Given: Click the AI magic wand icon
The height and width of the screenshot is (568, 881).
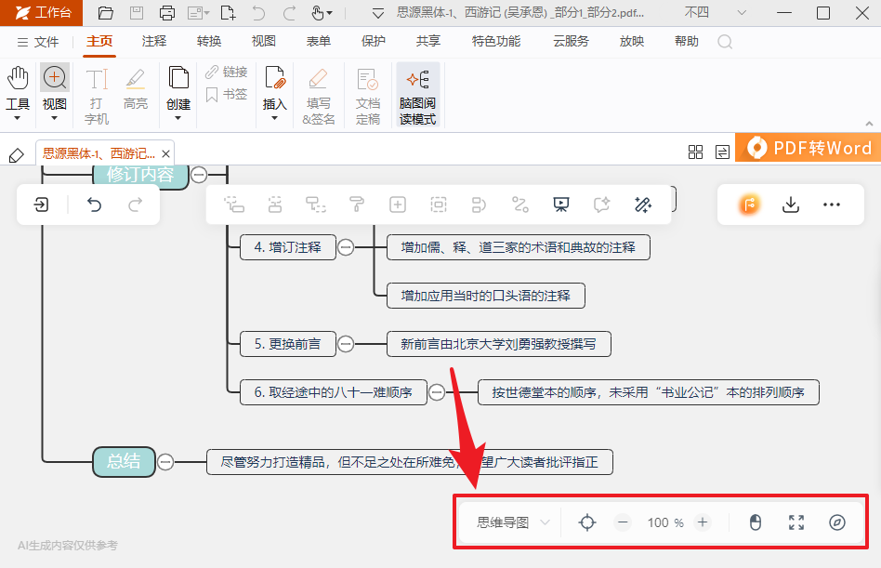Looking at the screenshot, I should [x=642, y=204].
